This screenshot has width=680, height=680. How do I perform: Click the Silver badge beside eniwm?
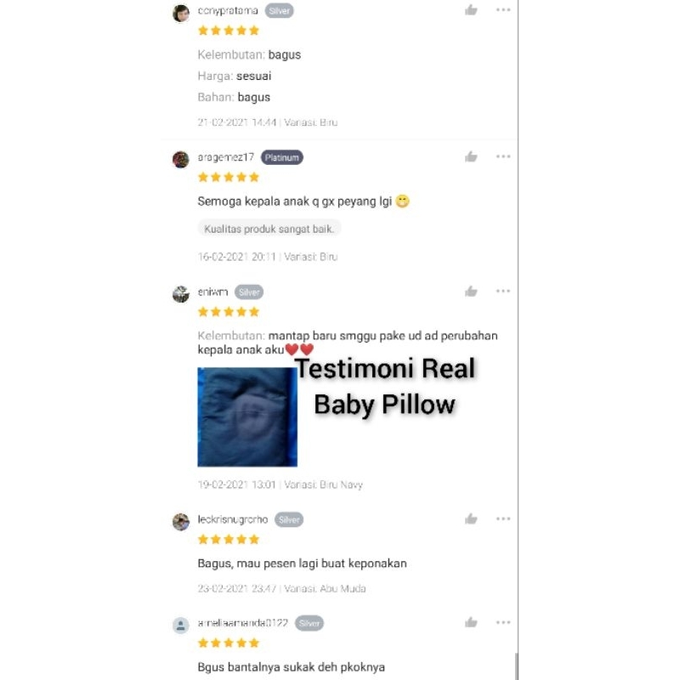[x=249, y=292]
